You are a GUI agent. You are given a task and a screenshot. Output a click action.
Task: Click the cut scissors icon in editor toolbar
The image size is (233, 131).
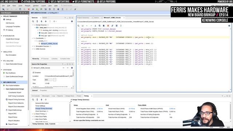click(95, 26)
